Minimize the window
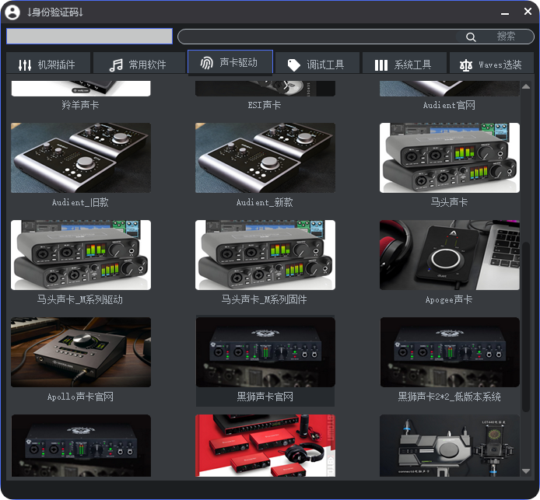Screen dimensions: 540x500 pos(505,14)
